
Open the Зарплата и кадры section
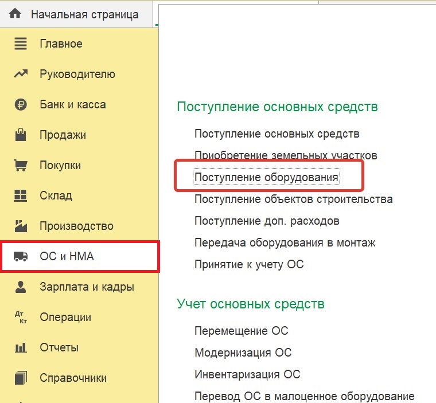(87, 287)
